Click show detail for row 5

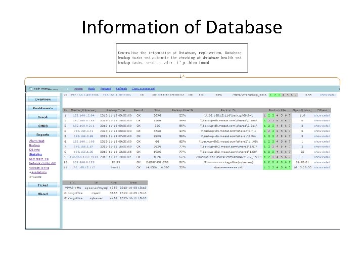click(x=322, y=136)
